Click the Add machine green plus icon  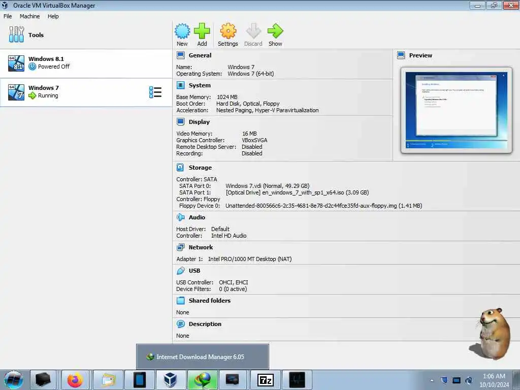pyautogui.click(x=202, y=31)
